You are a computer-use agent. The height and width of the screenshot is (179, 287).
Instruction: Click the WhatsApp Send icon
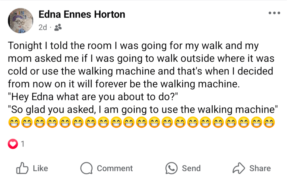[x=171, y=168]
